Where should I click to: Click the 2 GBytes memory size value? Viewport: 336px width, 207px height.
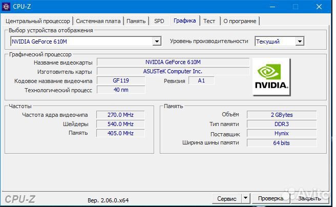[282, 115]
